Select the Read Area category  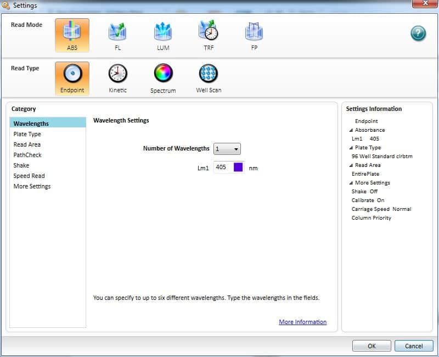coord(48,144)
